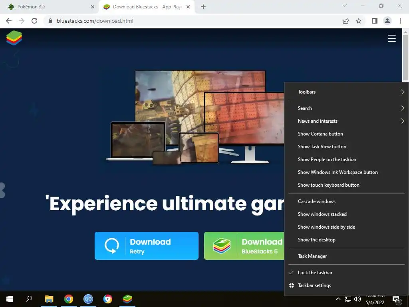
Task: Toggle Show People on the taskbar
Action: coord(346,159)
